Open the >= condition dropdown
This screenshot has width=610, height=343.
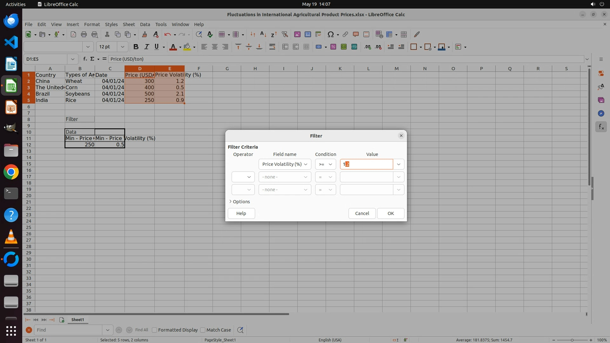325,164
